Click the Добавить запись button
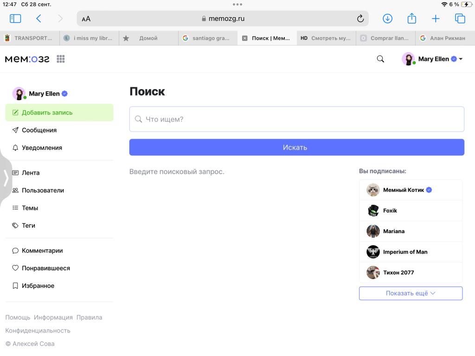 tap(59, 113)
